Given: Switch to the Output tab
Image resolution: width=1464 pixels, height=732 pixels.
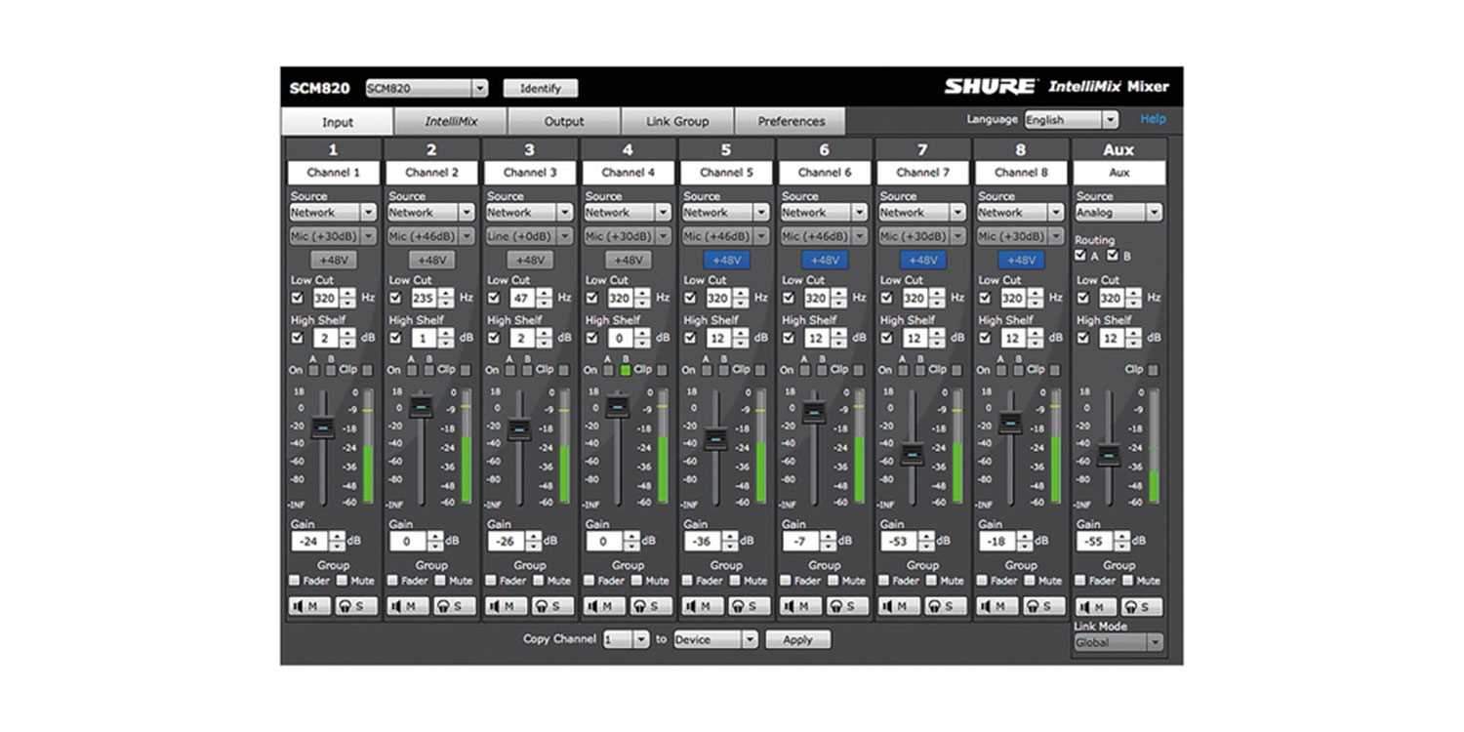Looking at the screenshot, I should [x=564, y=122].
